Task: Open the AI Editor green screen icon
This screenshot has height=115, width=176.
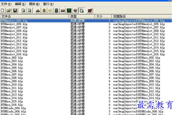Action: coord(69,11)
